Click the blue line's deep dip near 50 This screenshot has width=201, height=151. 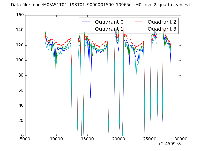click(x=91, y=98)
